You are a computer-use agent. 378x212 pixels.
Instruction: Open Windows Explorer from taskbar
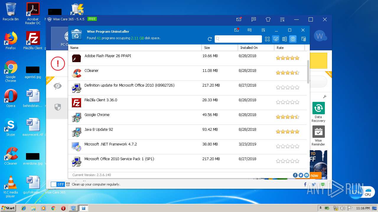click(x=33, y=208)
